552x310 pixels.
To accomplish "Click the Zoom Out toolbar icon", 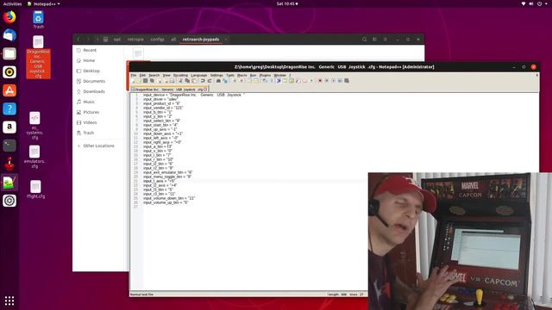I will point(241,80).
